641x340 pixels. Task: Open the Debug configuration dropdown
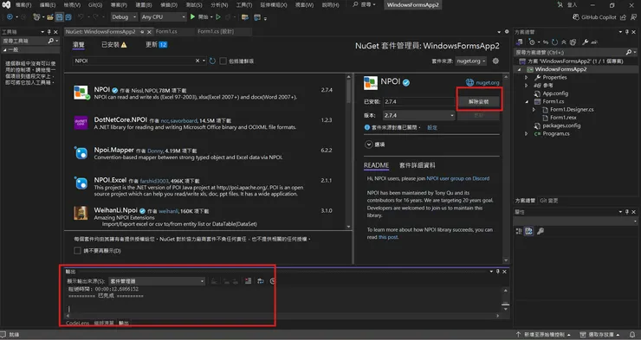click(x=124, y=17)
